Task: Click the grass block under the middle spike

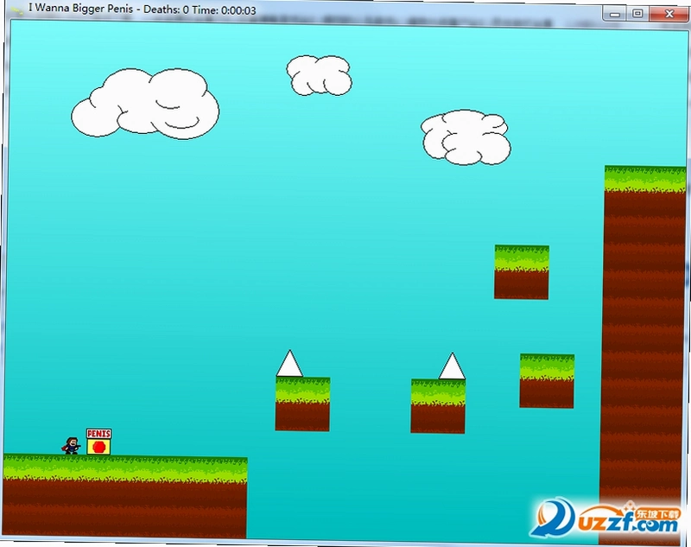Action: coord(438,406)
